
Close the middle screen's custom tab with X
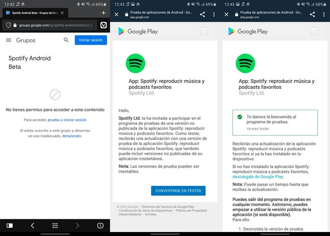tap(116, 14)
